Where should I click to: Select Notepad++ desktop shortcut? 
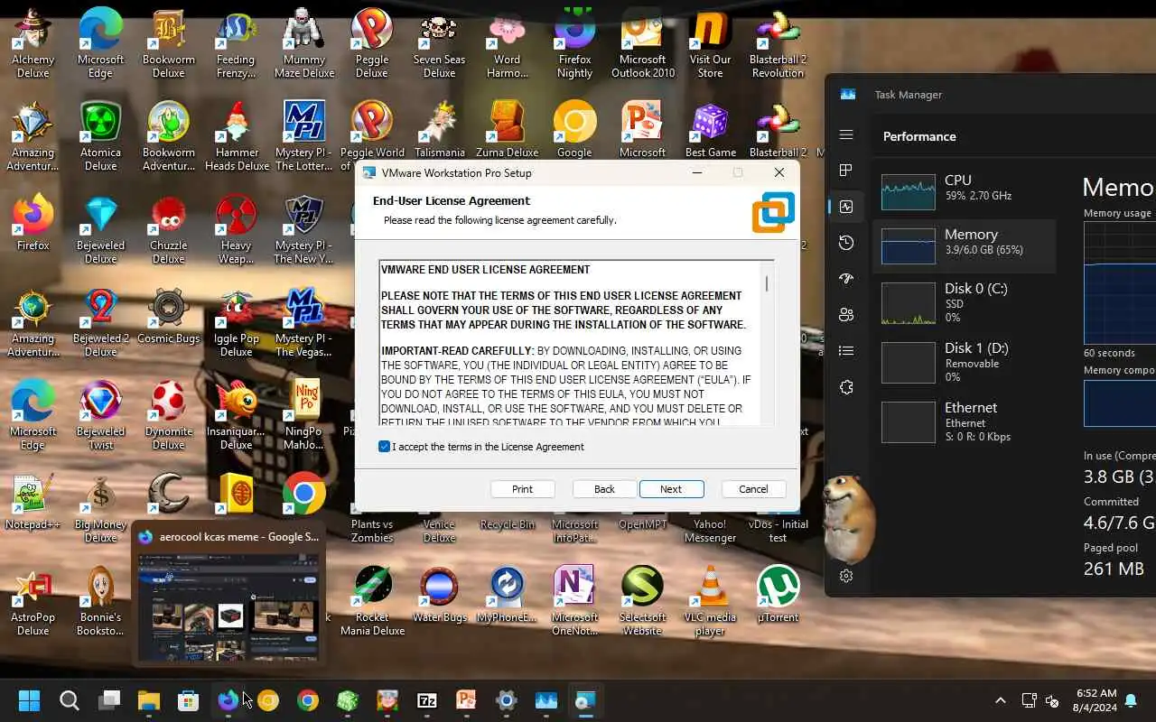33,501
